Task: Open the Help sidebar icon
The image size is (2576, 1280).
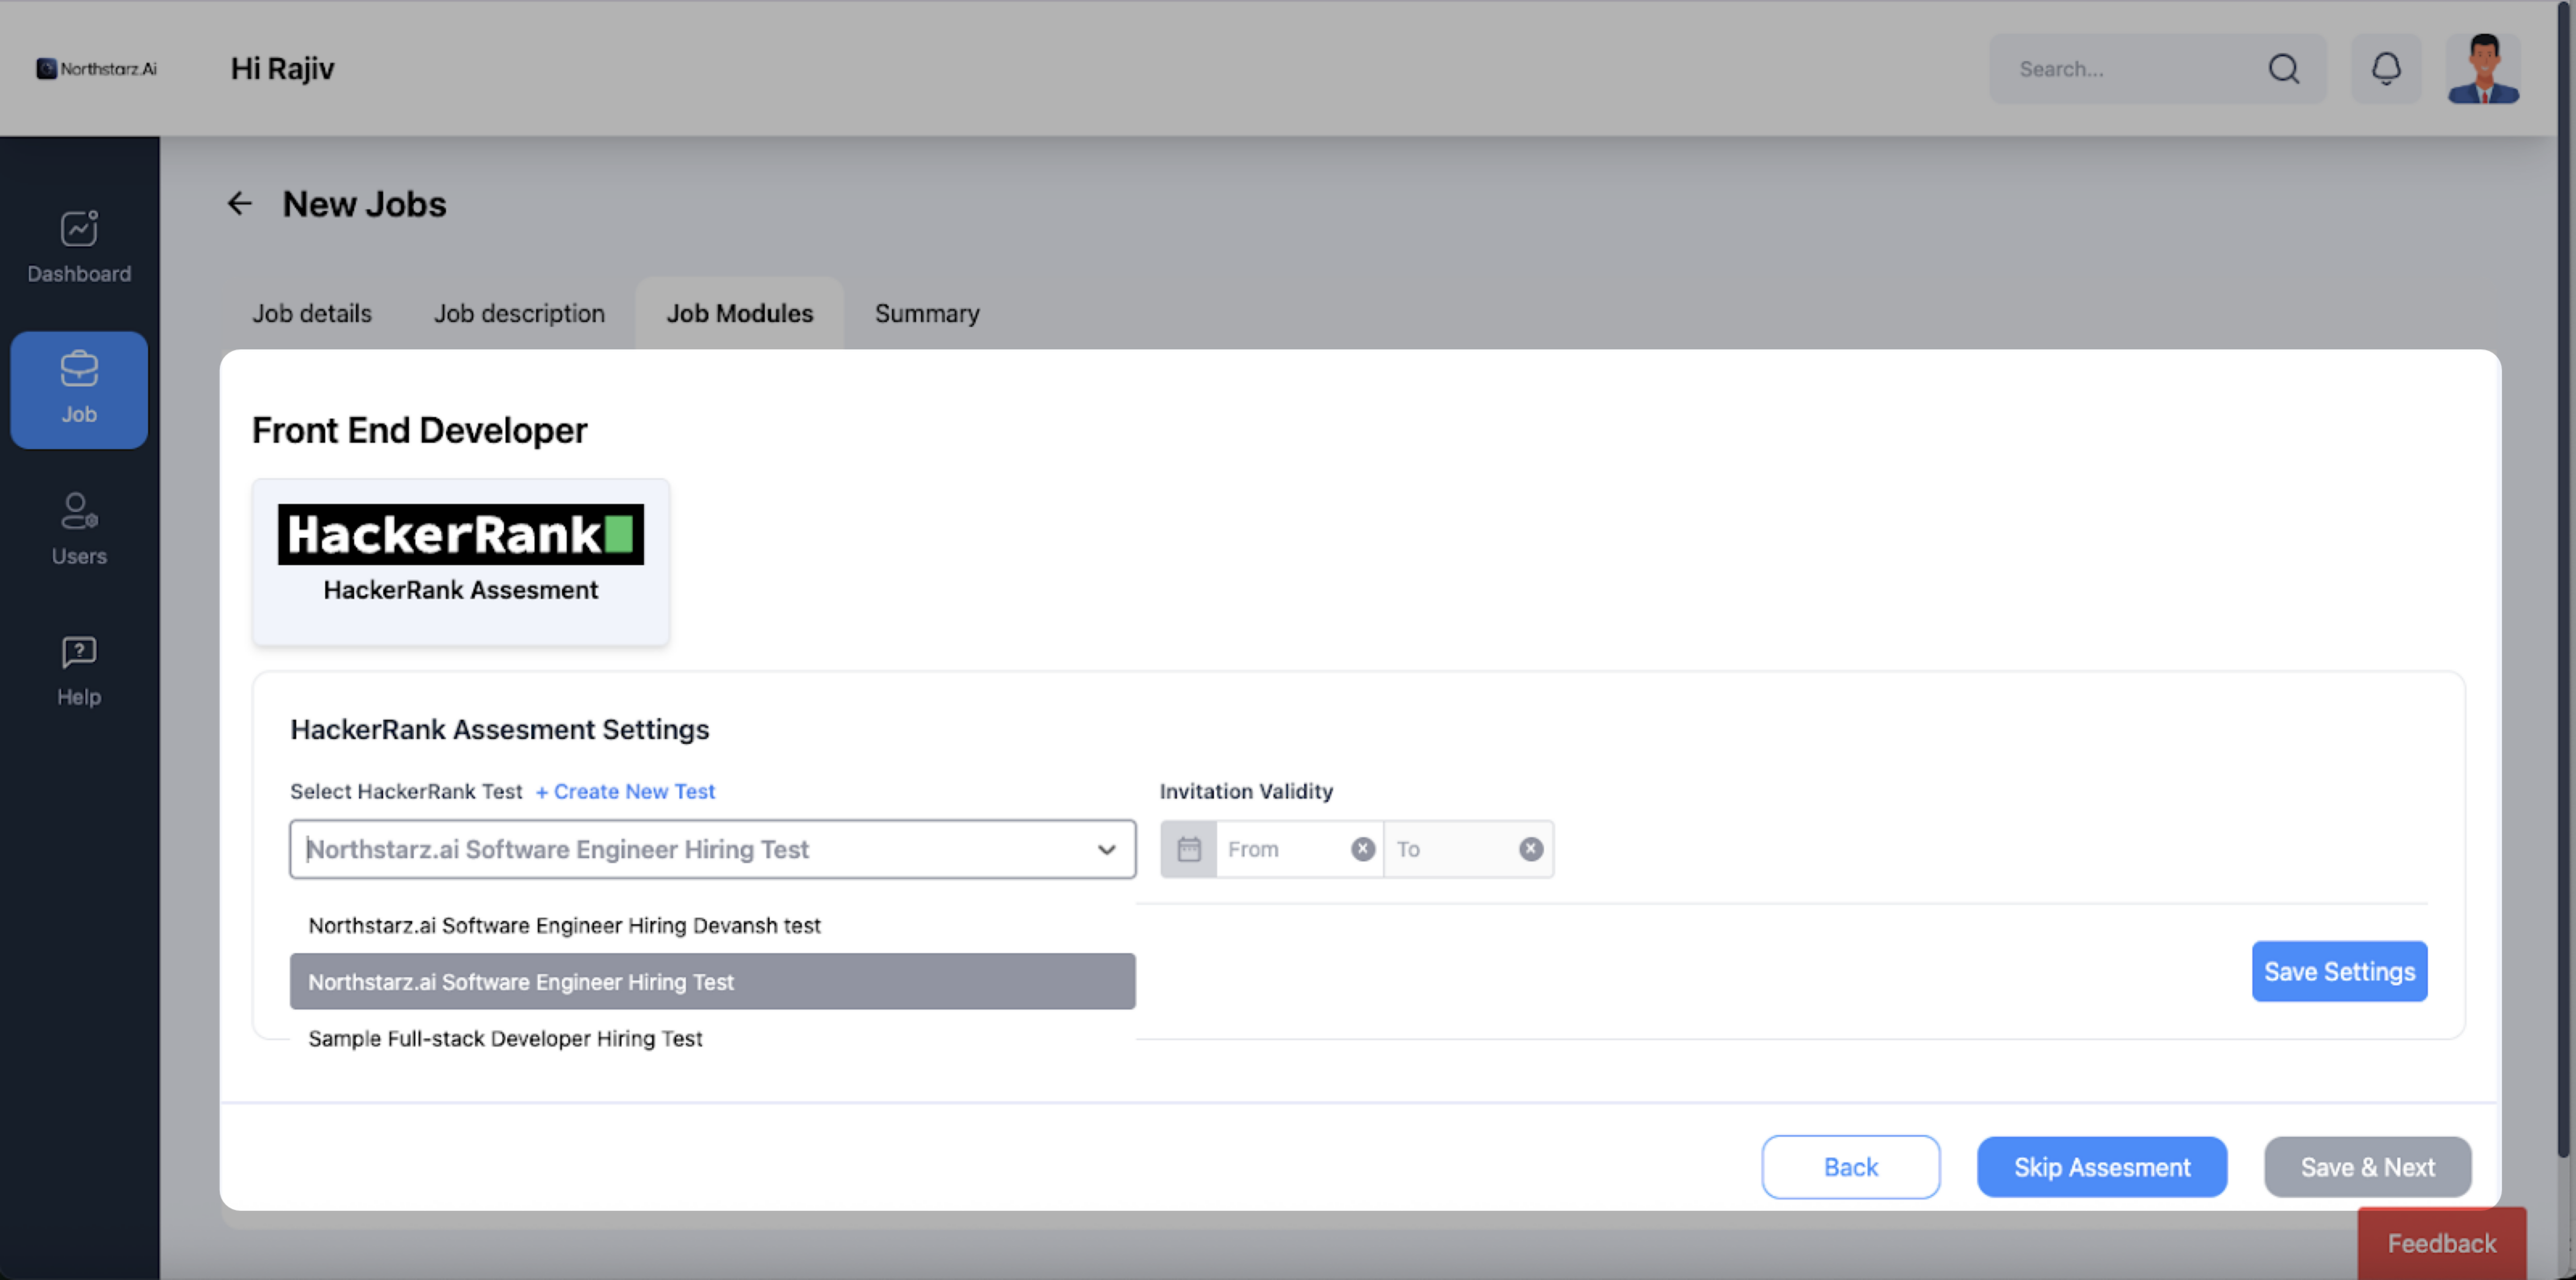Action: pos(79,652)
